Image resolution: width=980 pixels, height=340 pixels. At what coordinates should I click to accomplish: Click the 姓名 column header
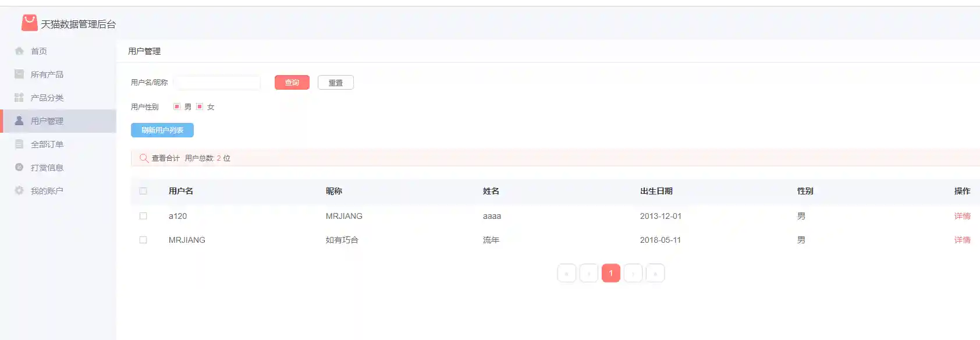[491, 191]
